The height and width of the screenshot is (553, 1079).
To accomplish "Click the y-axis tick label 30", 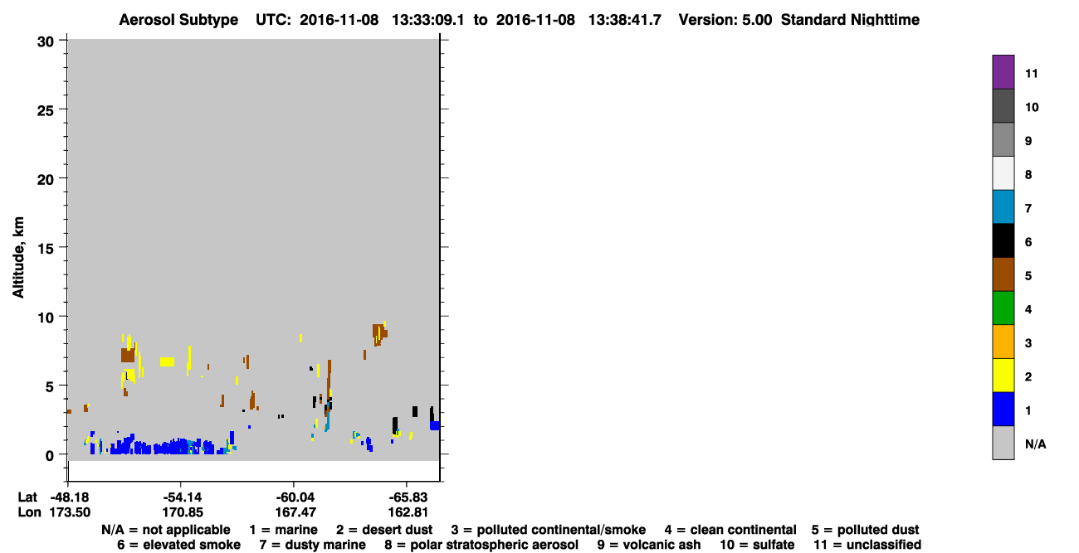I will (47, 40).
